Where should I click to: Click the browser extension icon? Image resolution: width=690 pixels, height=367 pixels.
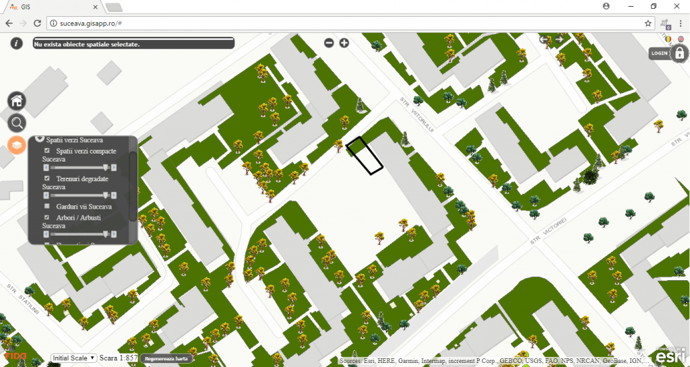(x=665, y=24)
